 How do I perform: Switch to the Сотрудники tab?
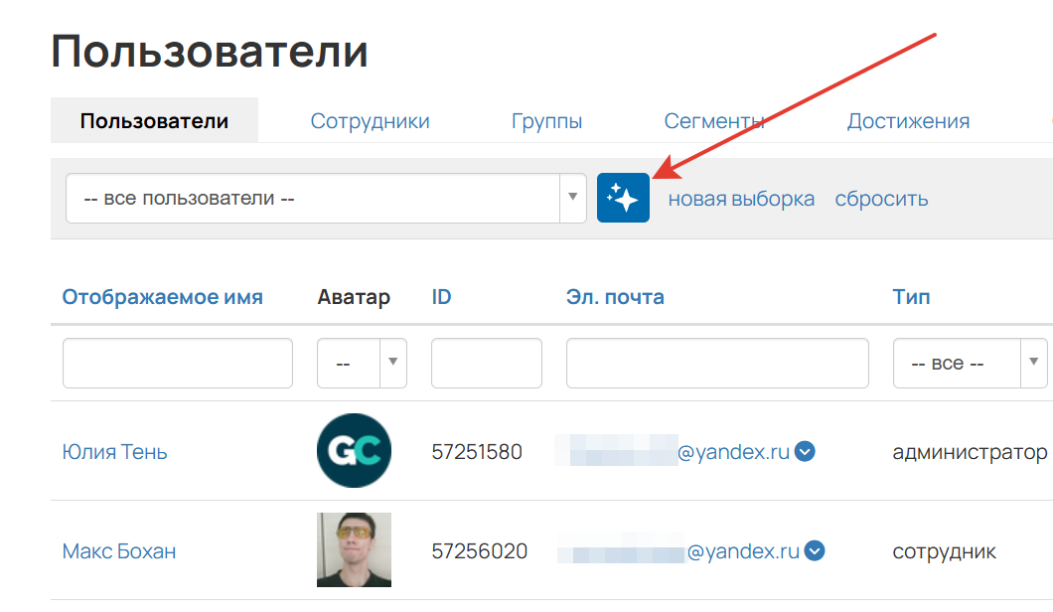click(370, 119)
